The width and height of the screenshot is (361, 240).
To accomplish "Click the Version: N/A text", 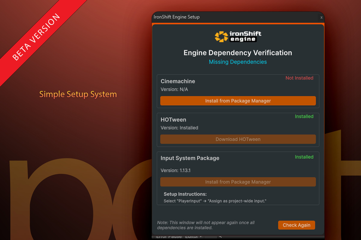I will (174, 89).
